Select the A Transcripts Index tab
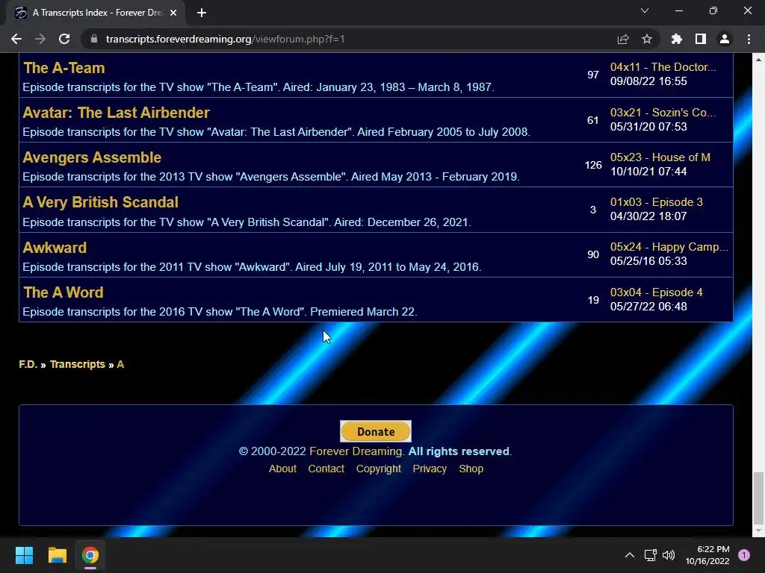 point(96,13)
